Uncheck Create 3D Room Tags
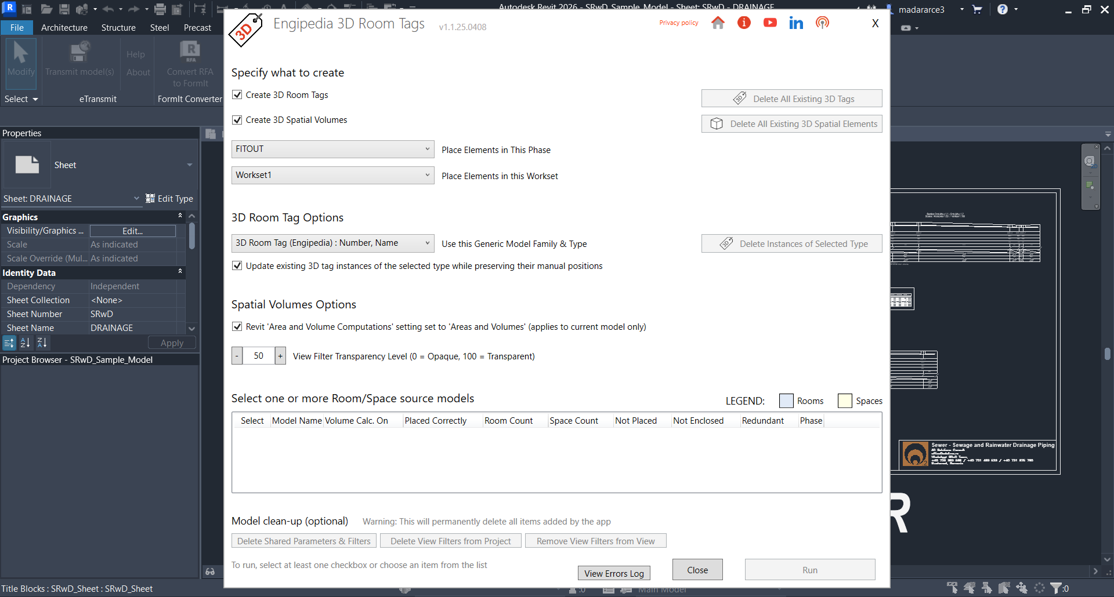 237,94
